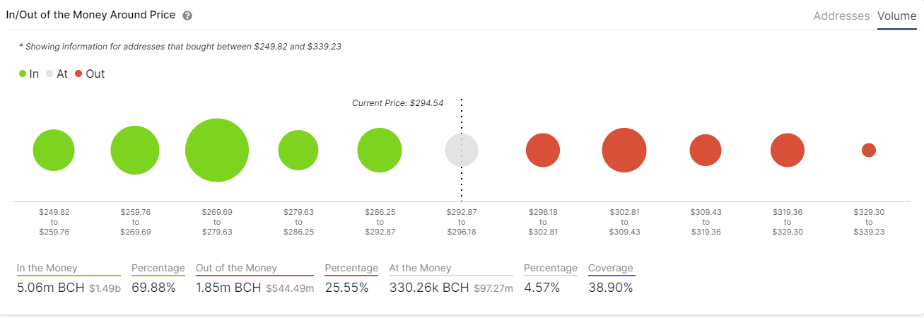924x318 pixels.
Task: Click red bubble for $296.18 to $302.81
Action: pyautogui.click(x=543, y=151)
